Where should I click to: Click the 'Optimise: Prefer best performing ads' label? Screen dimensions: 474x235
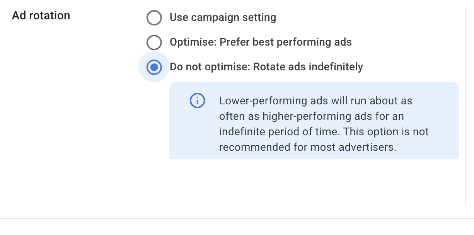point(261,42)
